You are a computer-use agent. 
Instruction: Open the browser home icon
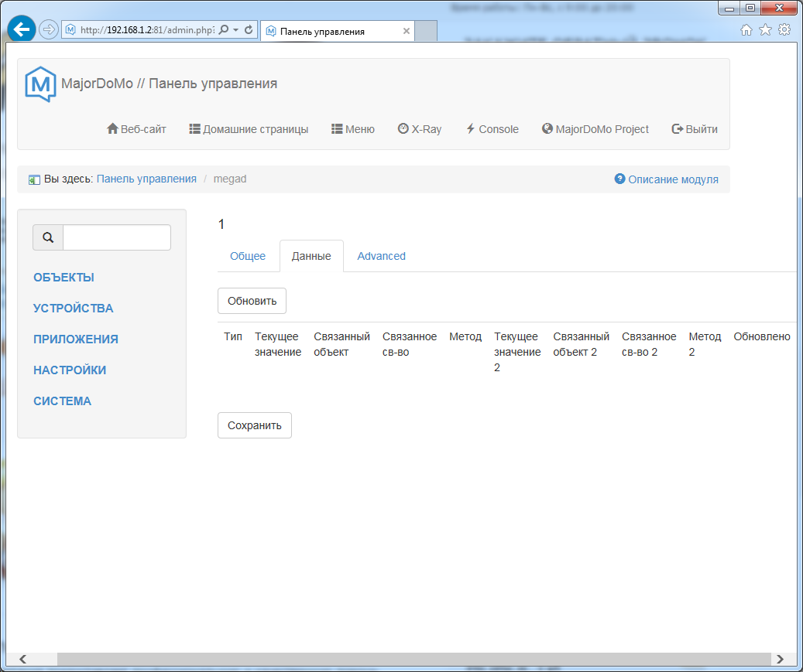pos(746,30)
